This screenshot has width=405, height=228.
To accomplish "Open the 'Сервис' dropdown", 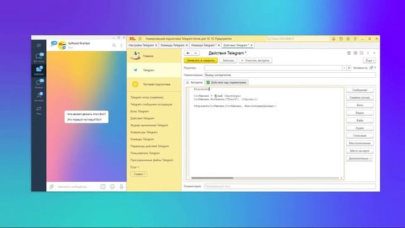I will (139, 174).
